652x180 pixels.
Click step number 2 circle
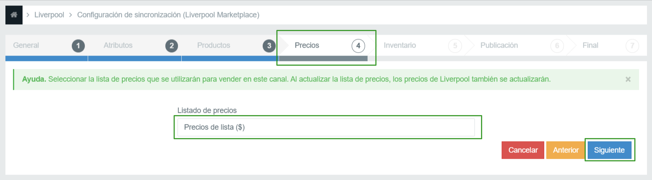click(172, 46)
